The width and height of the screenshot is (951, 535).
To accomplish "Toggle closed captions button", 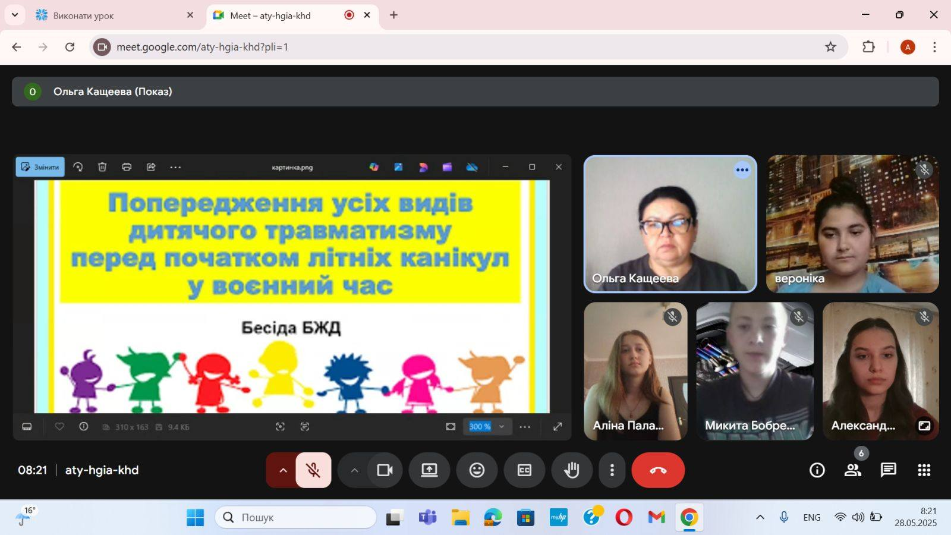I will pos(524,470).
